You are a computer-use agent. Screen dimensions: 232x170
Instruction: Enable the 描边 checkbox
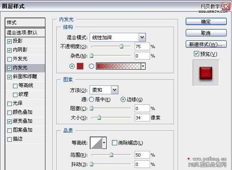click(x=9, y=139)
